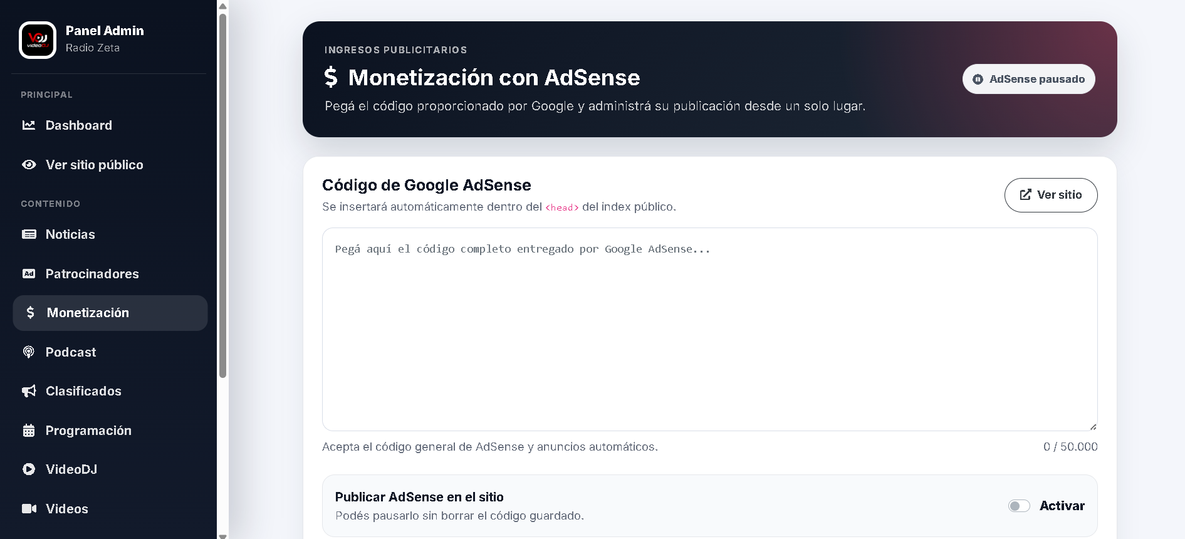Click the <head> code tag text
This screenshot has width=1185, height=539.
(x=562, y=207)
